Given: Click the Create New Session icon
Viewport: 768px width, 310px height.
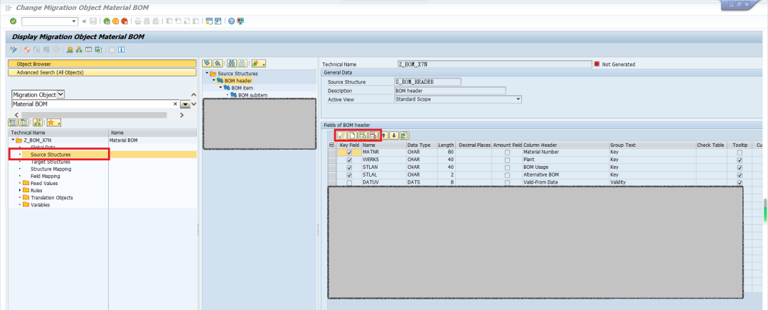Looking at the screenshot, I should pos(209,21).
